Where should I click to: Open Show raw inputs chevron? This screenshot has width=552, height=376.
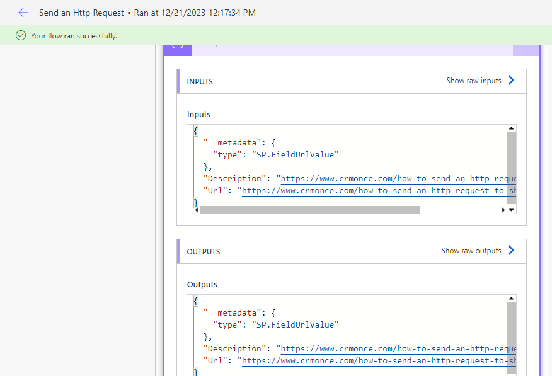(x=511, y=80)
